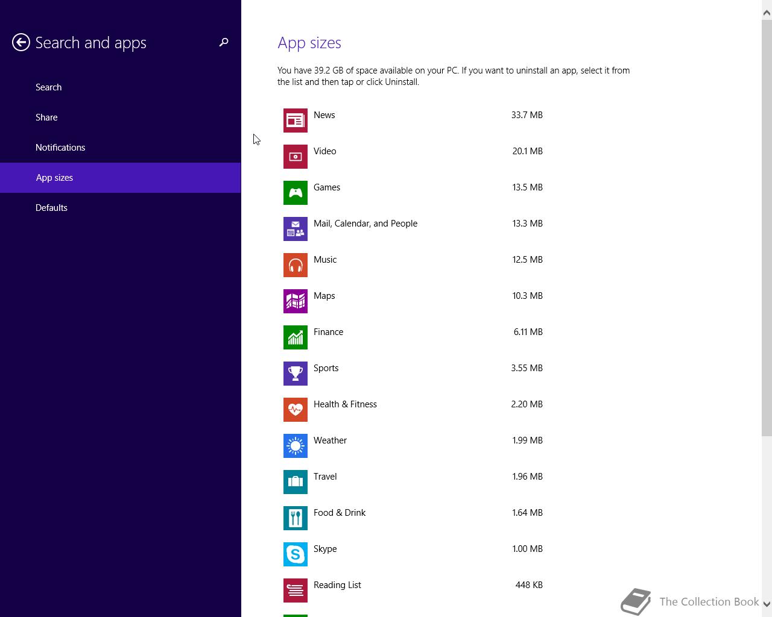Click the 6.11 MB size value
Image resolution: width=772 pixels, height=617 pixels.
[x=528, y=332]
